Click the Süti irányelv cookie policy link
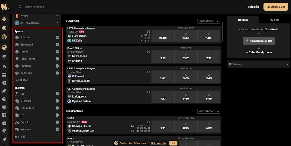The image size is (291, 146). (159, 143)
